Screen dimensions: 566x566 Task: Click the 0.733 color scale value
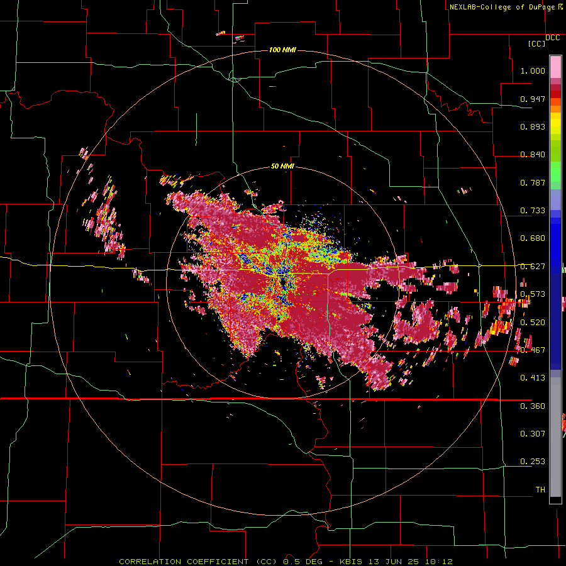(533, 211)
